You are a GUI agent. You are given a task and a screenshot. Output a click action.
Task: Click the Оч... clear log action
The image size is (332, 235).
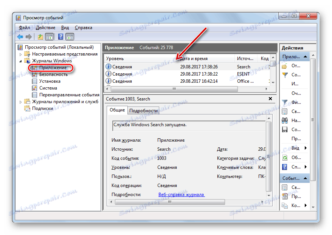(296, 93)
